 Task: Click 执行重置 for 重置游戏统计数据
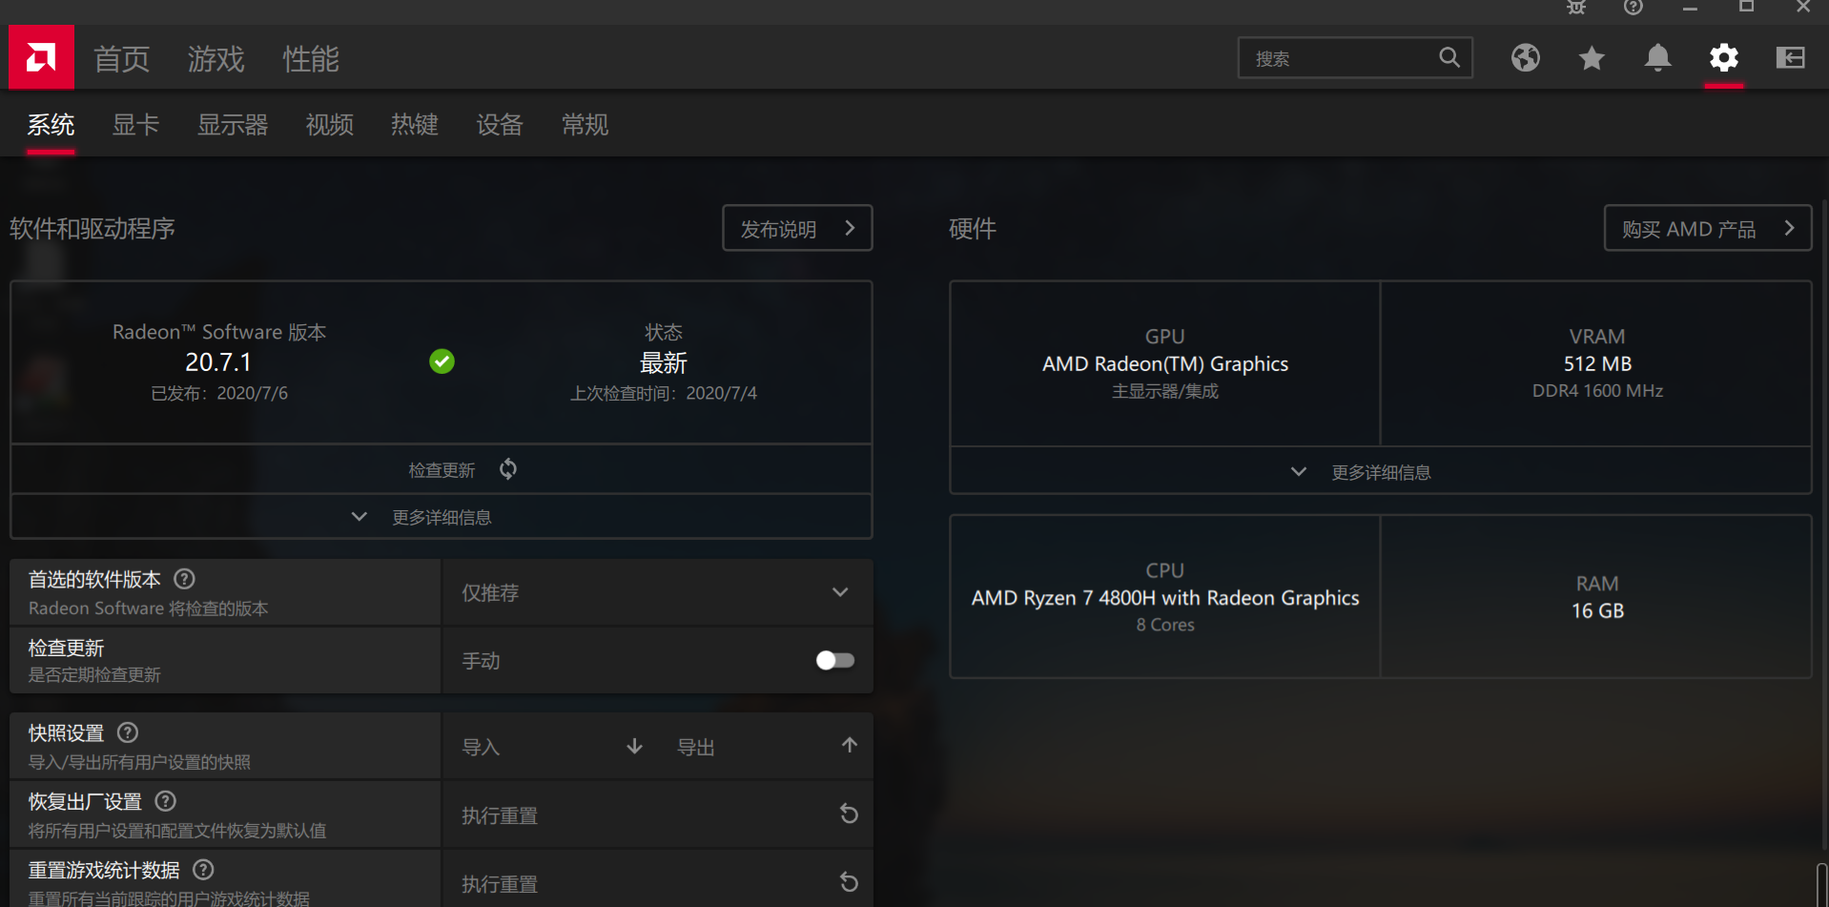(657, 882)
